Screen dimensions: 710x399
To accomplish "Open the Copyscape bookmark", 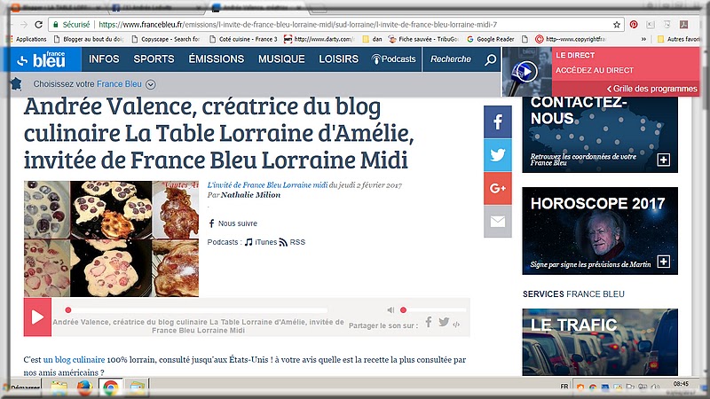I will [166, 39].
